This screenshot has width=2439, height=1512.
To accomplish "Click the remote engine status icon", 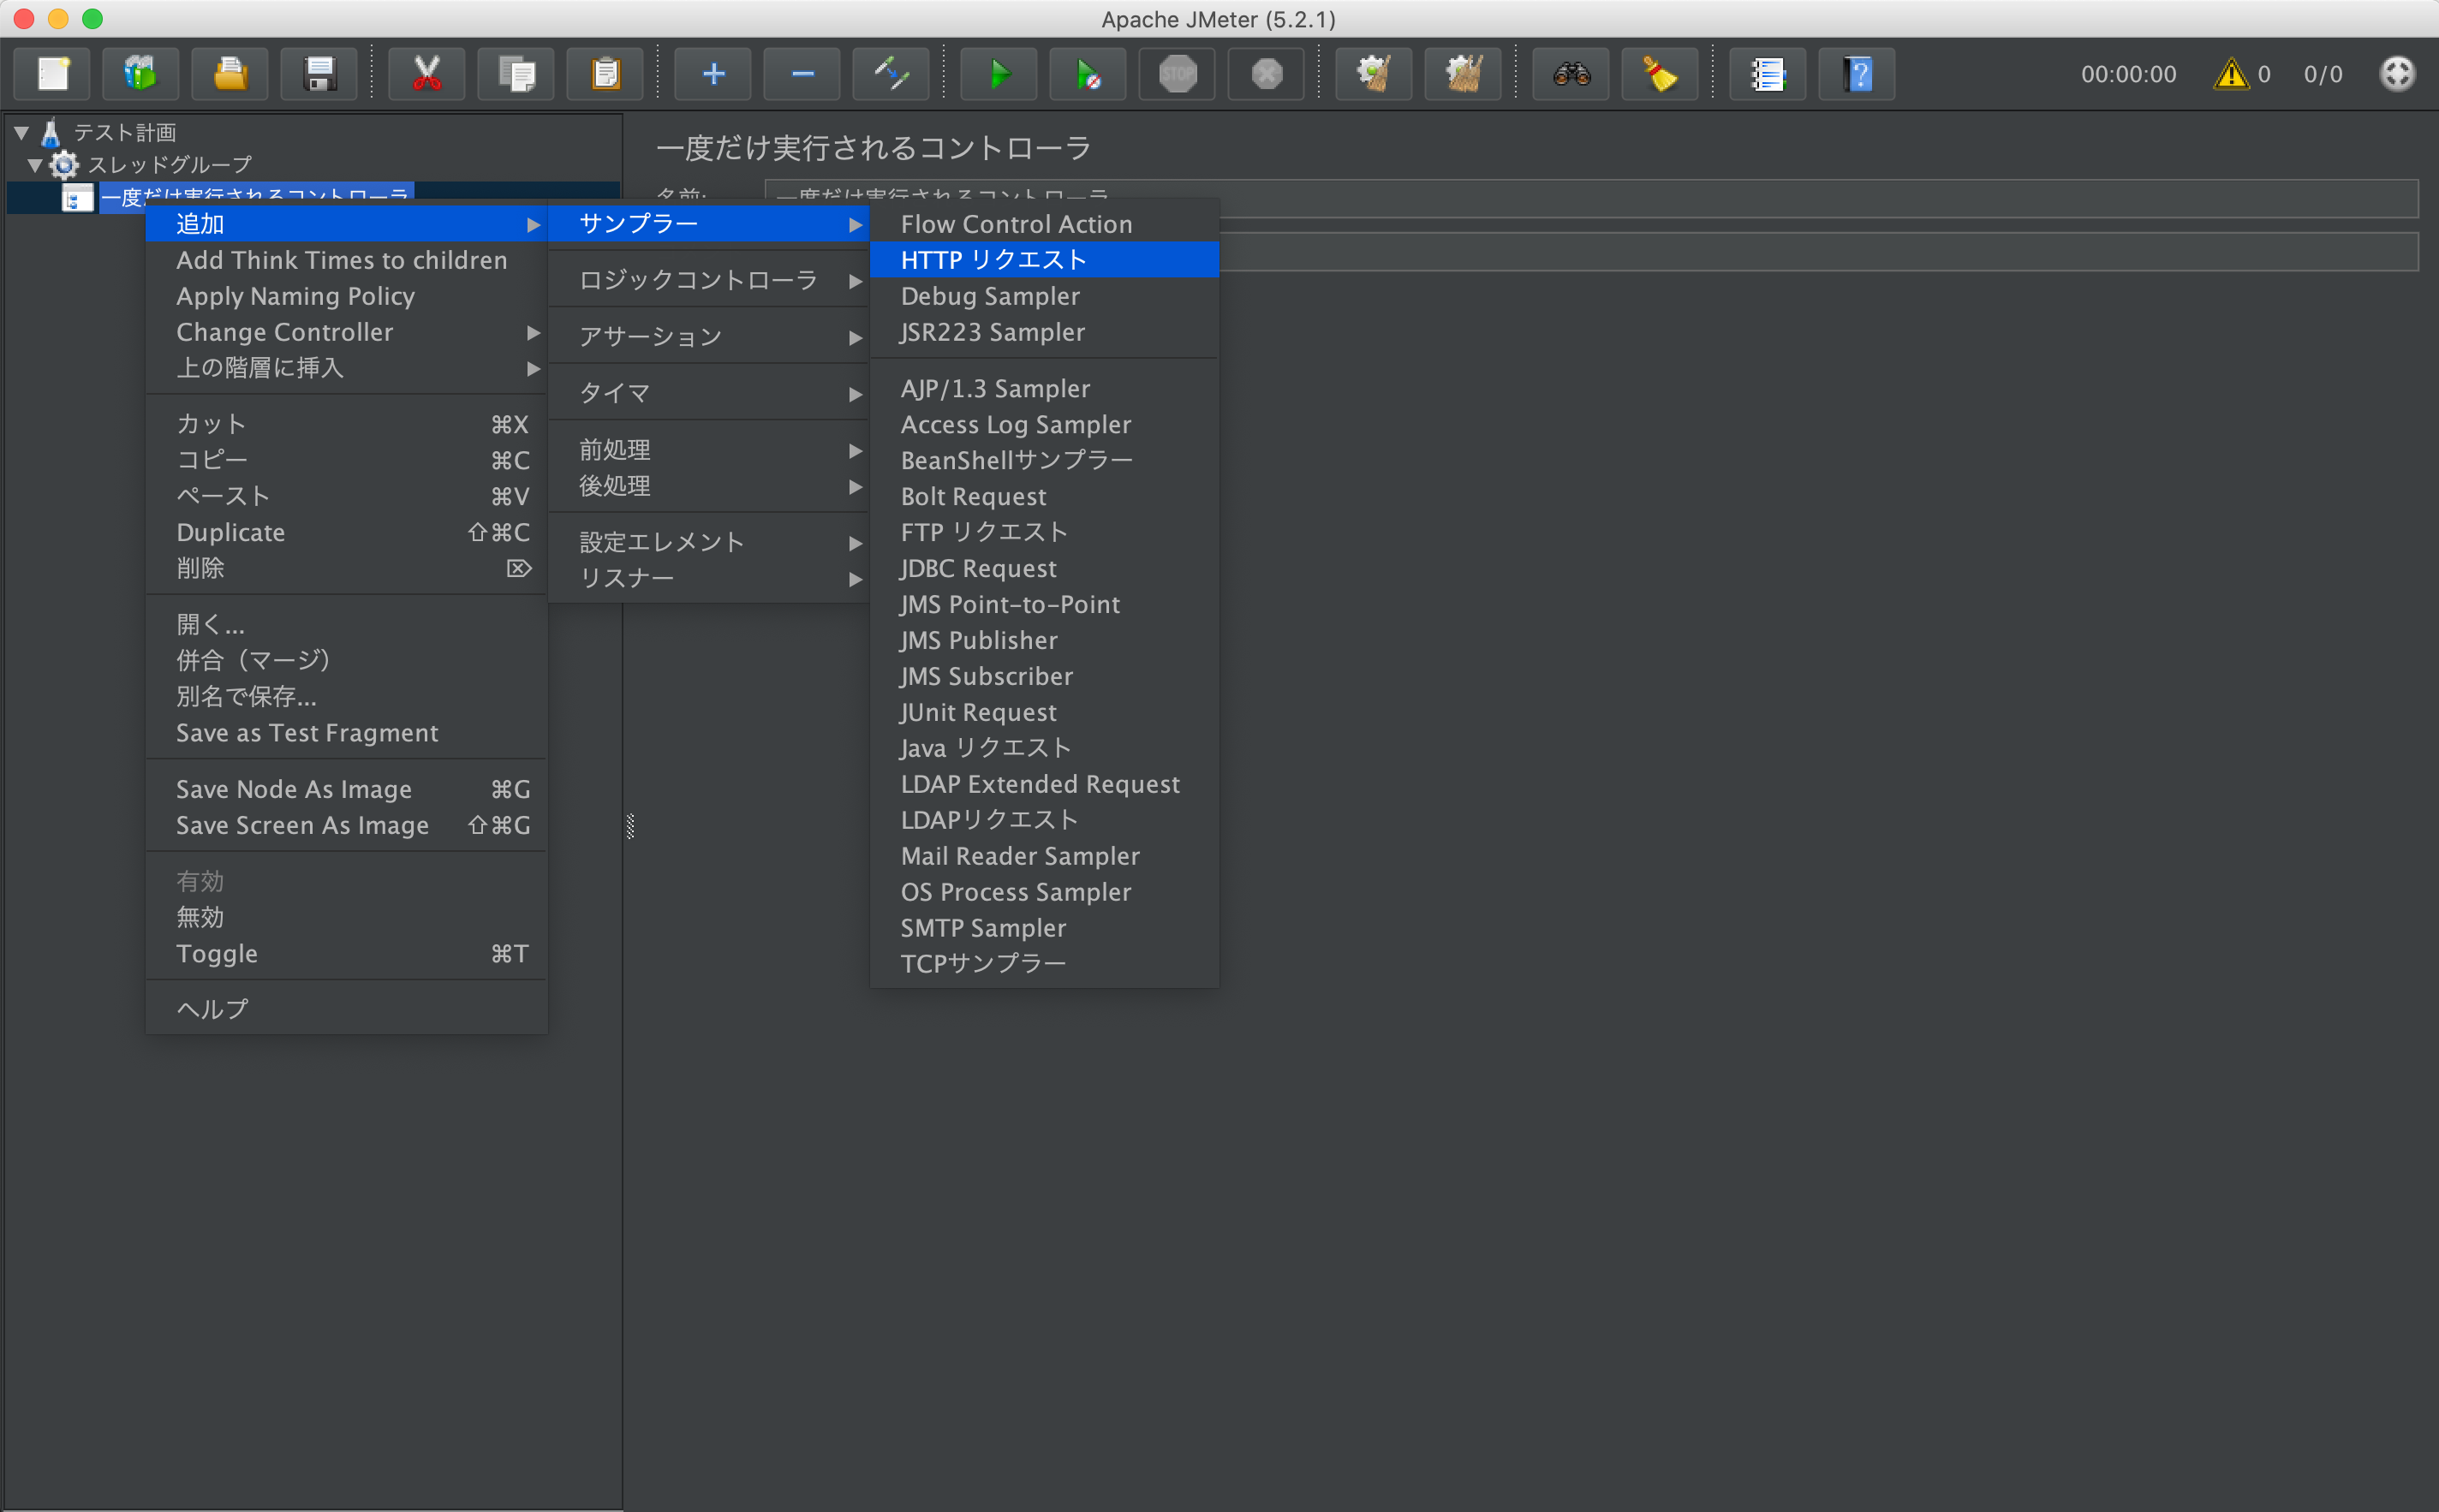I will pos(2397,74).
